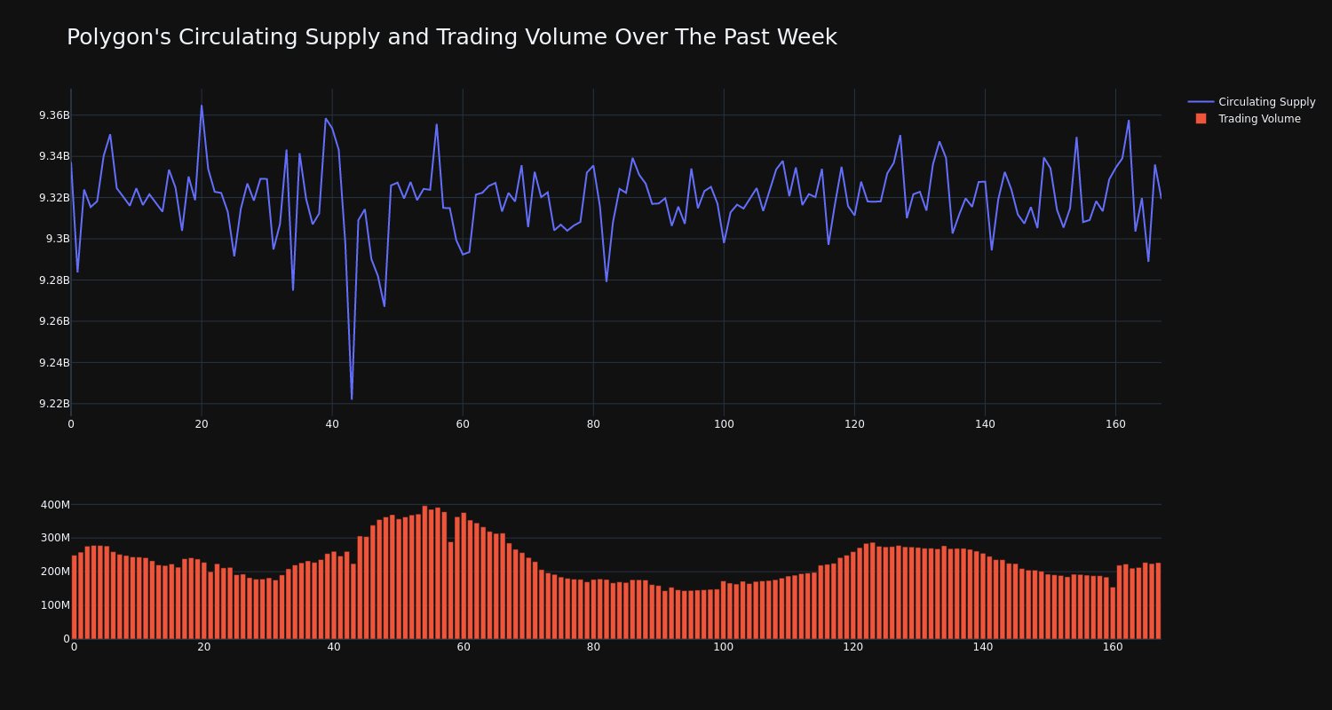Click the 9.26B y-axis label

pos(54,321)
